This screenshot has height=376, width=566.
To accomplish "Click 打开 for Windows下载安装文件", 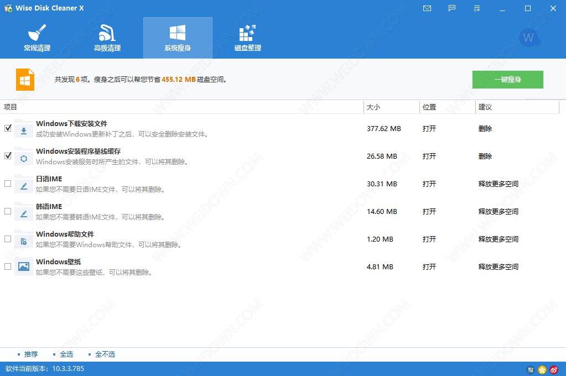I will 429,129.
